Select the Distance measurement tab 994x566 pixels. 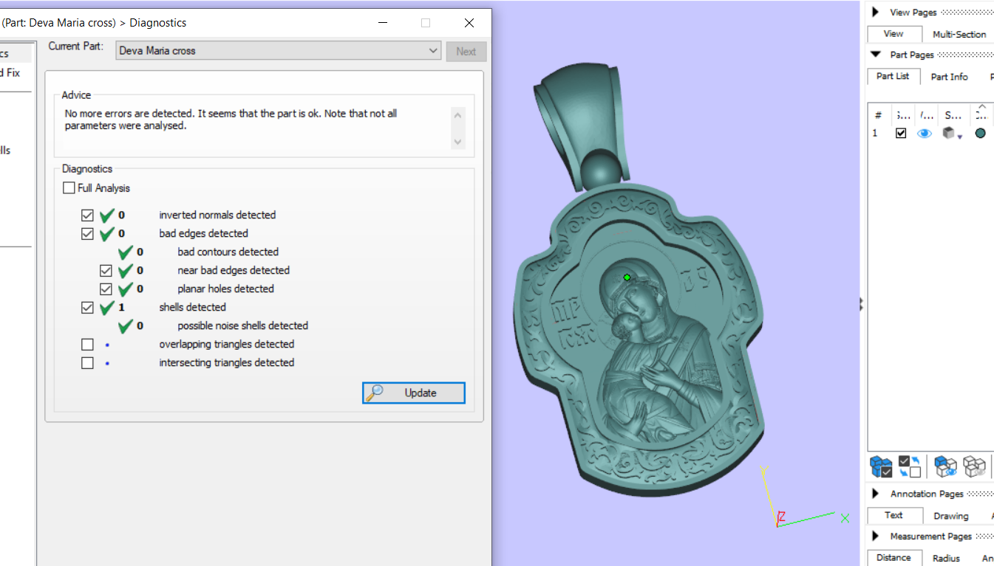(x=893, y=558)
